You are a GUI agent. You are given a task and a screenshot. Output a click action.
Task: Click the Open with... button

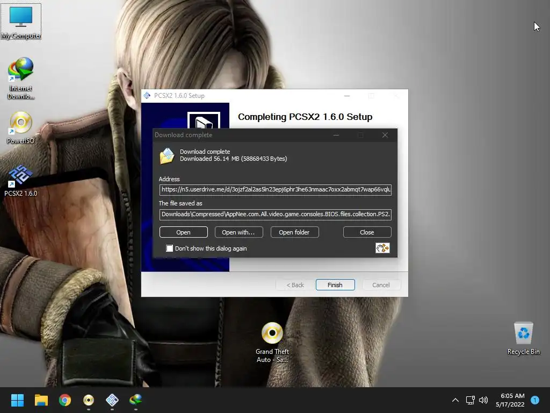239,232
